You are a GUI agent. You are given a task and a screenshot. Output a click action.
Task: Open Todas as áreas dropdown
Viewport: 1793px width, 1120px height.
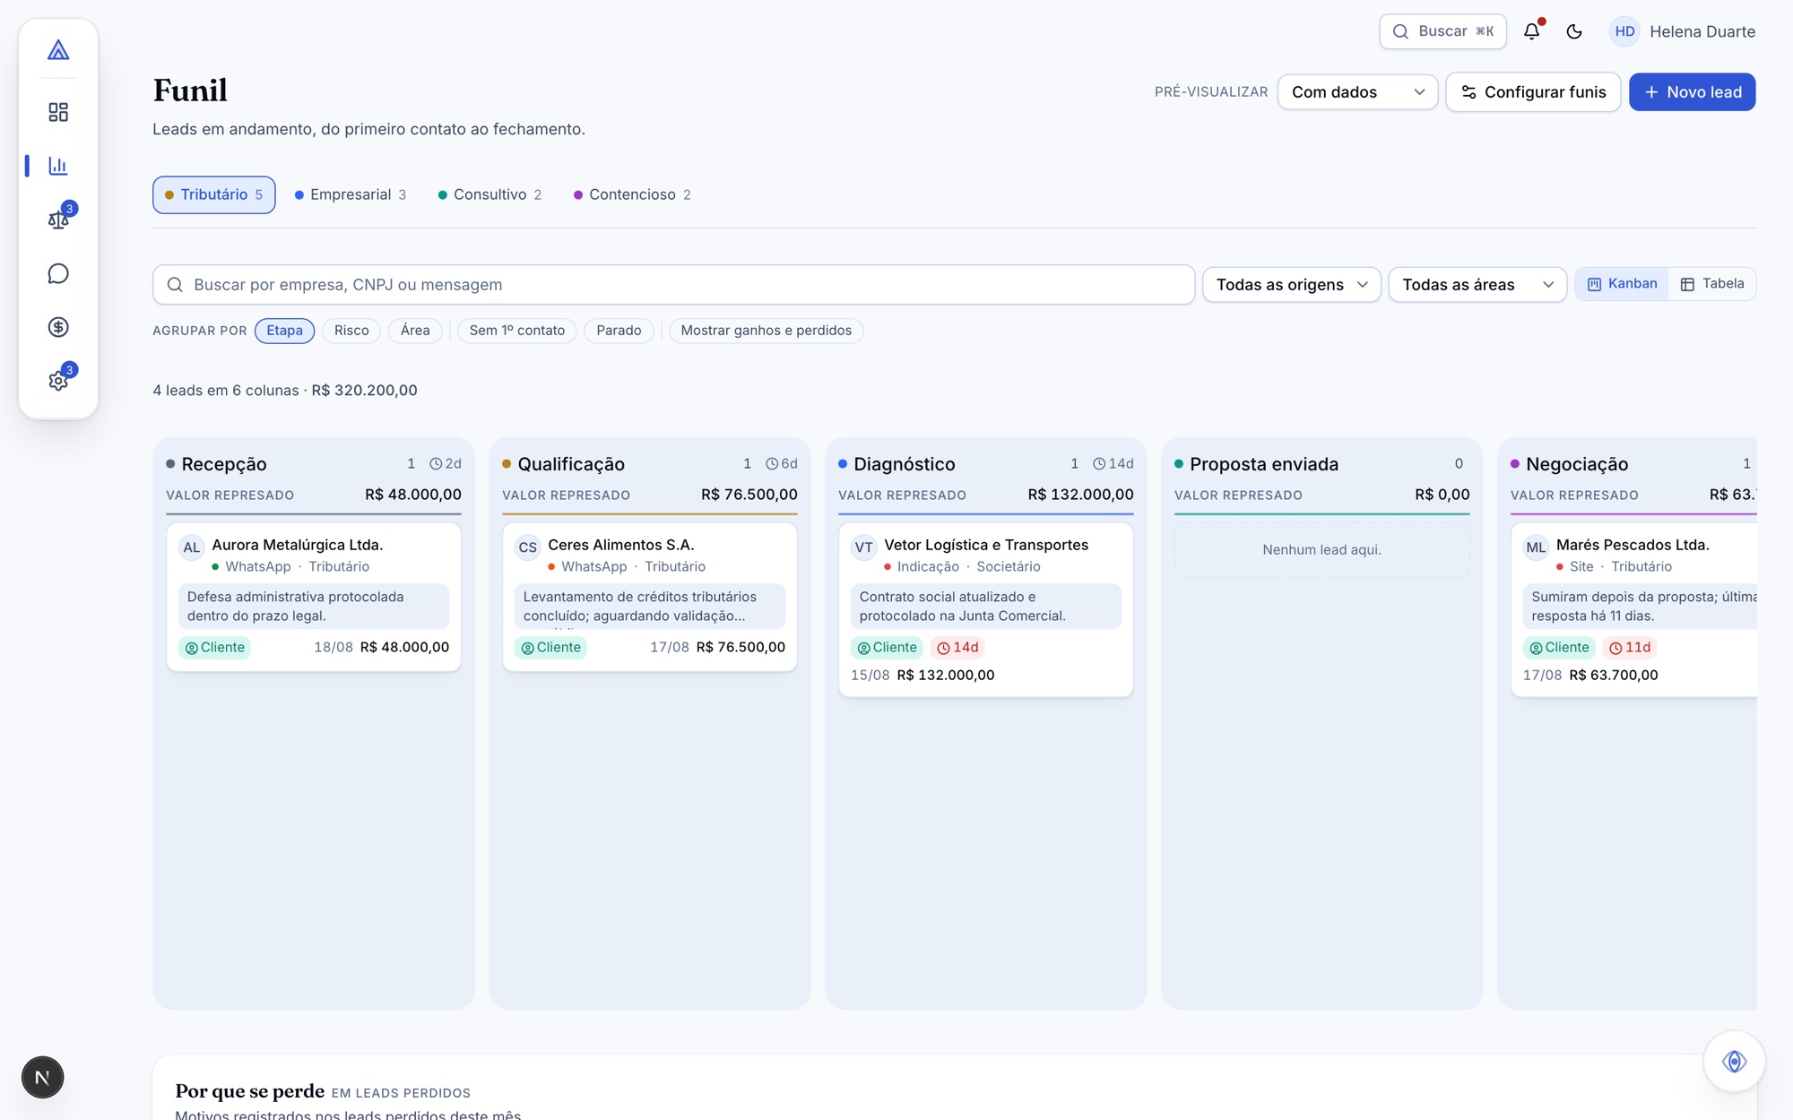[1477, 285]
